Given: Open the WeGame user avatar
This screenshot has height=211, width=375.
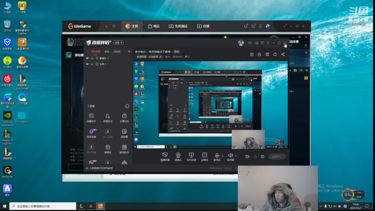Looking at the screenshot, I should pyautogui.click(x=268, y=26).
